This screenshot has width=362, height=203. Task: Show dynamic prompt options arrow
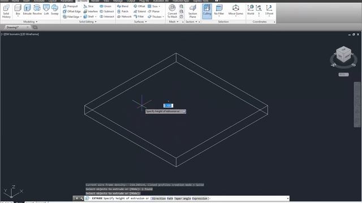[x=184, y=112]
